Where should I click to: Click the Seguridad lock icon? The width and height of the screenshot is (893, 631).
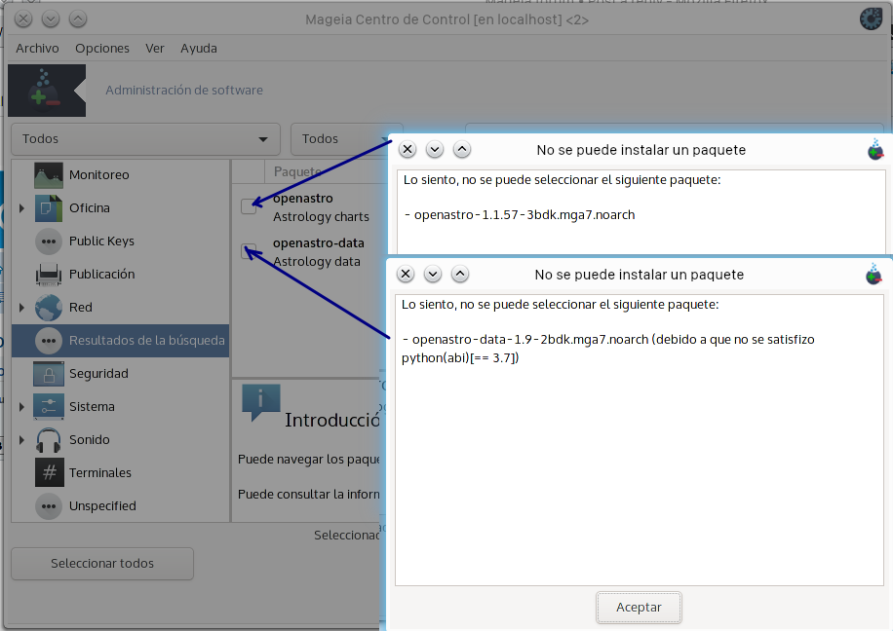coord(49,374)
